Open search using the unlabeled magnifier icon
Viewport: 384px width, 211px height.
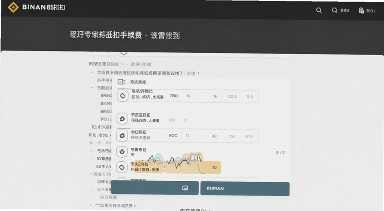(x=319, y=10)
